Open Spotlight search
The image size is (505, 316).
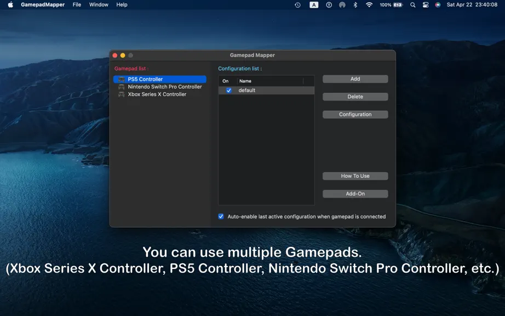412,5
